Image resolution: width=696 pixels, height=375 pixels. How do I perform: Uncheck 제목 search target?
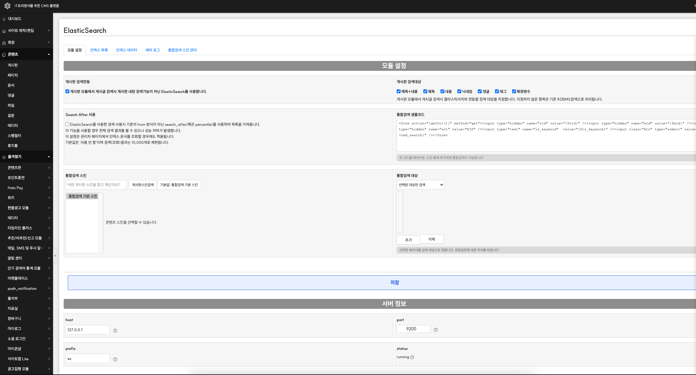coord(425,91)
